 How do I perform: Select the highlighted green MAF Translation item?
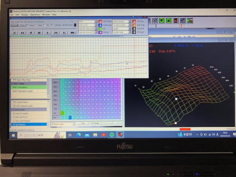coord(29,87)
